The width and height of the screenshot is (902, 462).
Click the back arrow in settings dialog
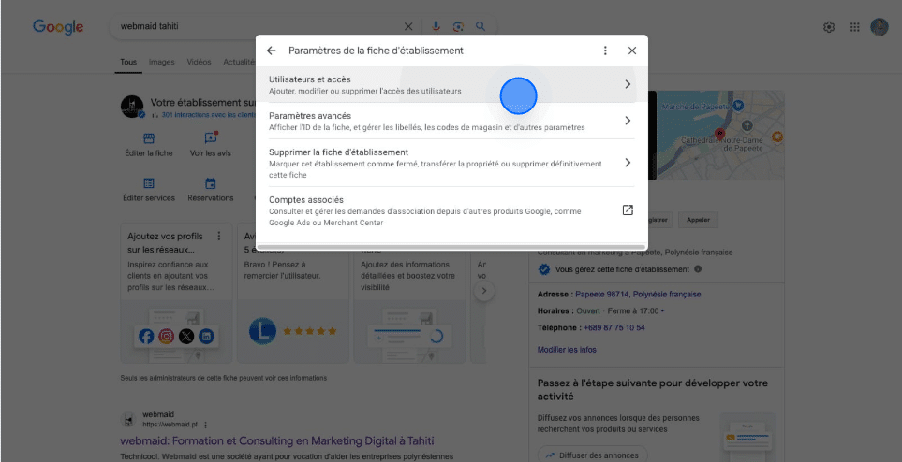[271, 51]
